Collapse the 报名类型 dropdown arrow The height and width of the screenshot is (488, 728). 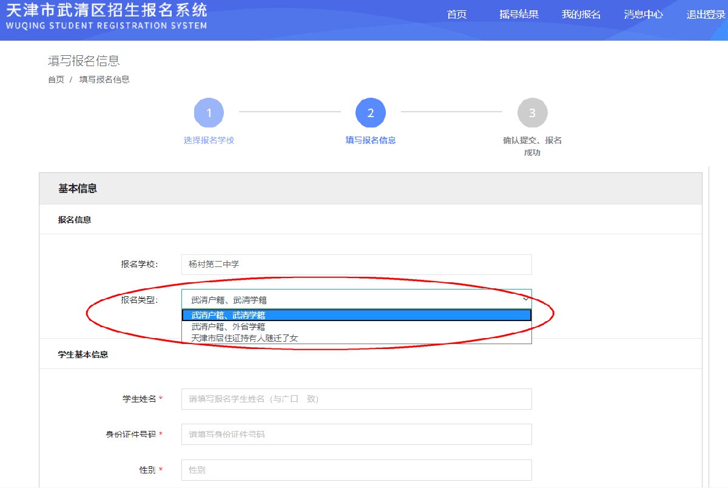coord(525,299)
